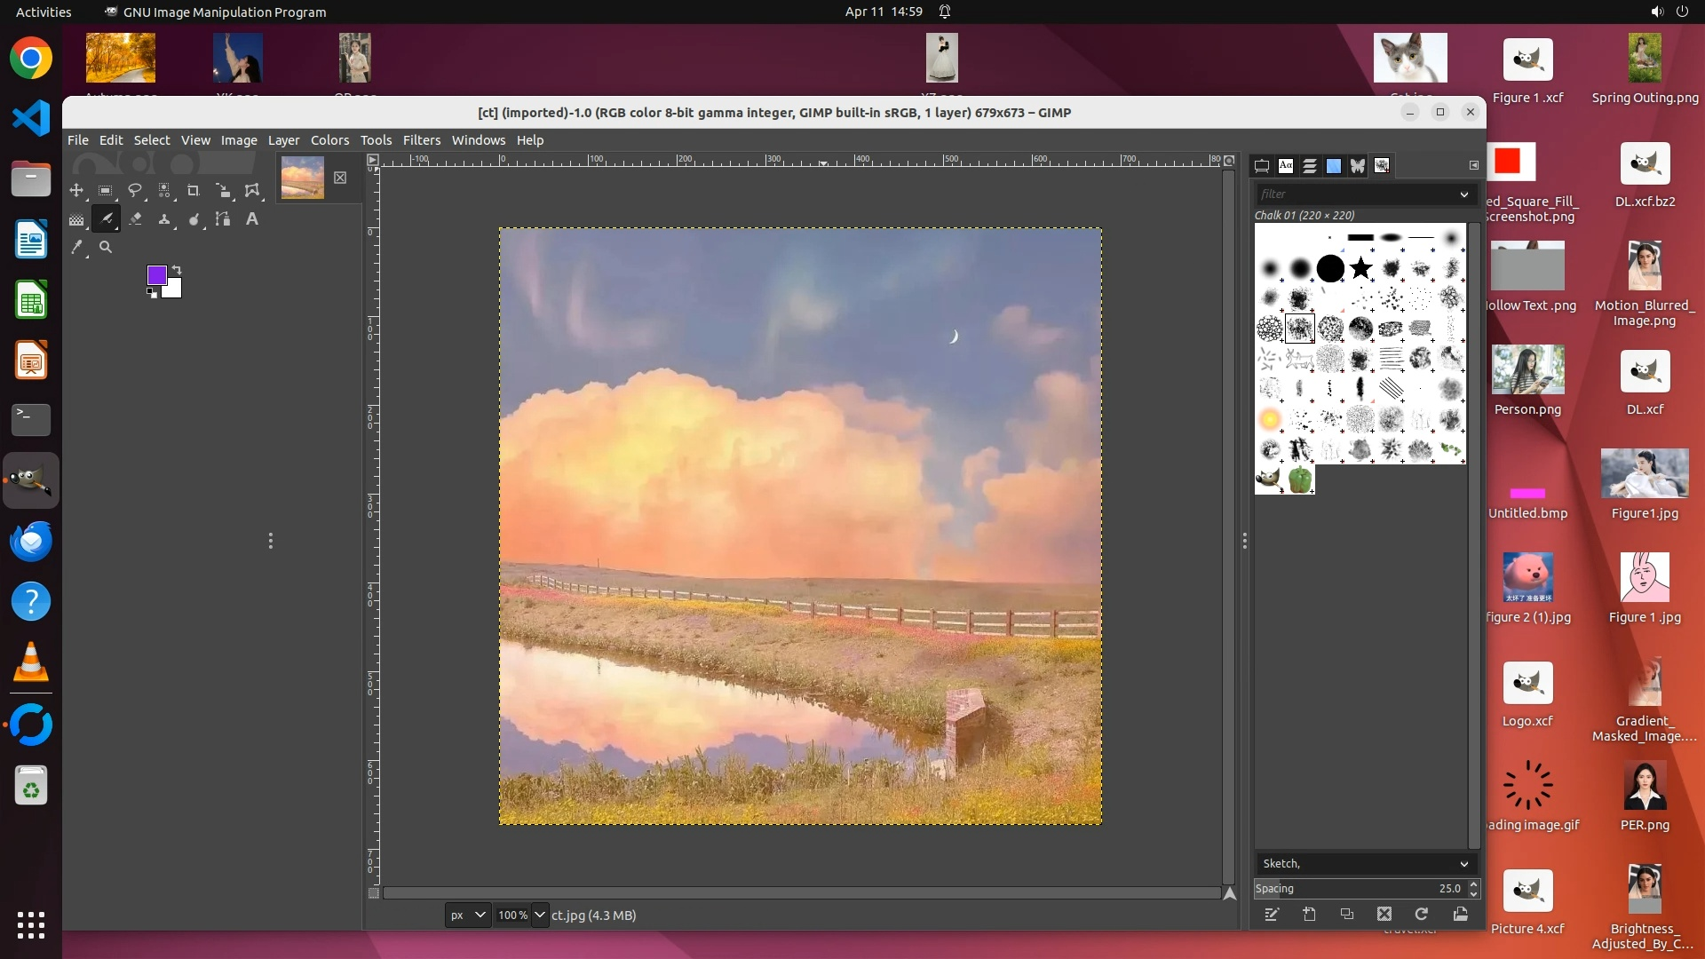Toggle zoom image when window resizes
Screen dimensions: 1705x959
[1229, 161]
